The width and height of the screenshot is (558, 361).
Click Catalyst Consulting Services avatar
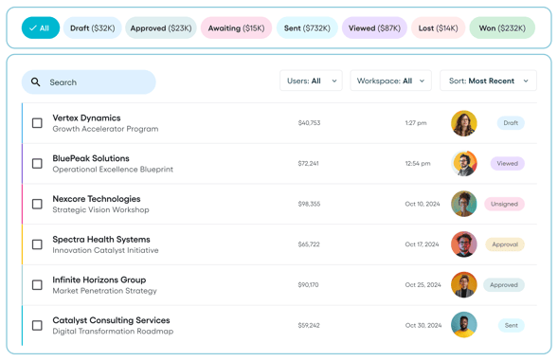coord(463,325)
